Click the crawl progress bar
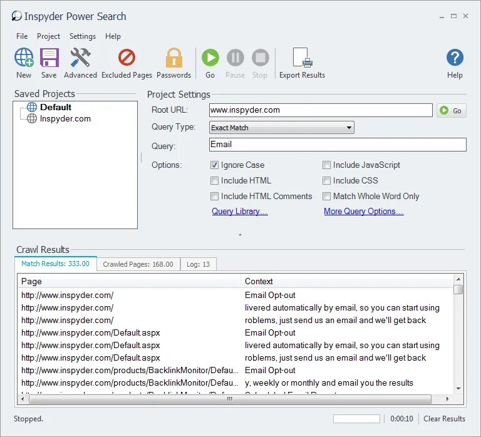Image resolution: width=481 pixels, height=437 pixels. tap(356, 419)
